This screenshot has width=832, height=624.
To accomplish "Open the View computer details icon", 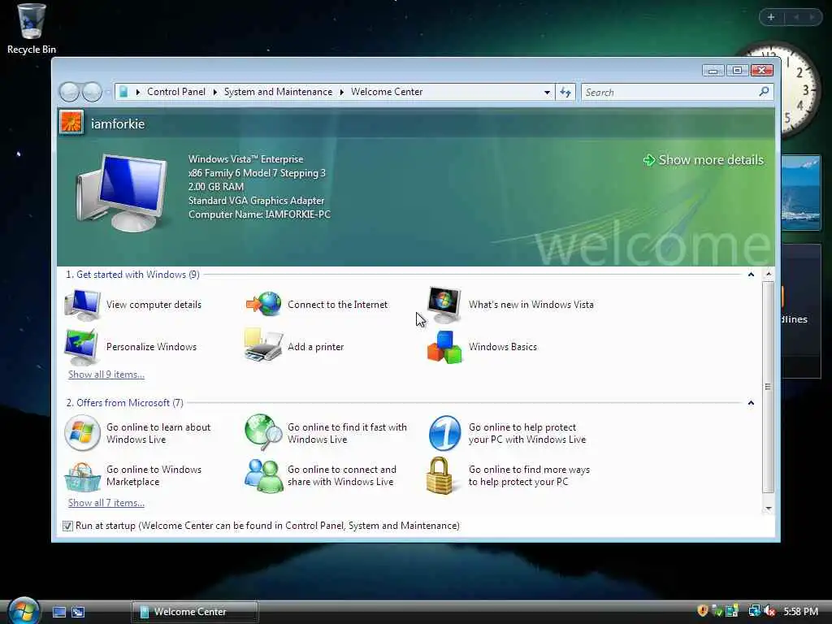I will point(82,305).
